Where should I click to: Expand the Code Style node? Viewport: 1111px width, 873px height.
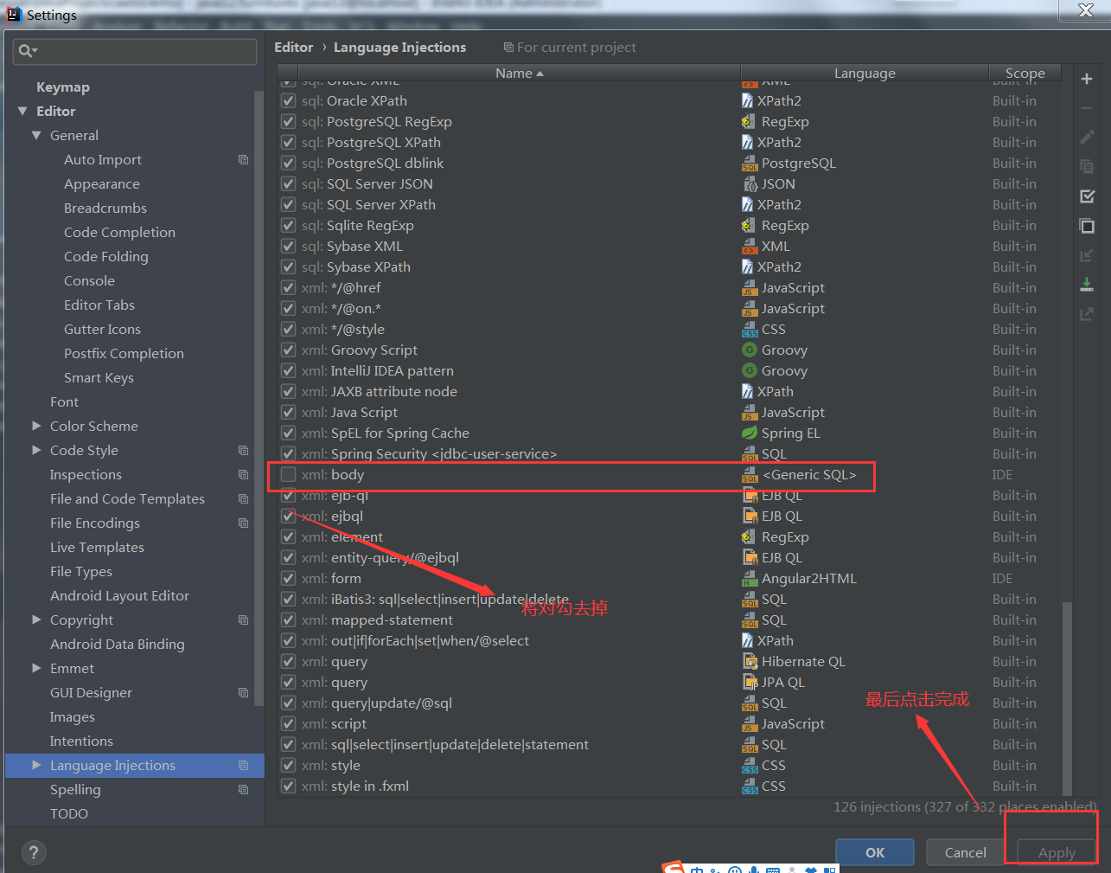(x=36, y=450)
